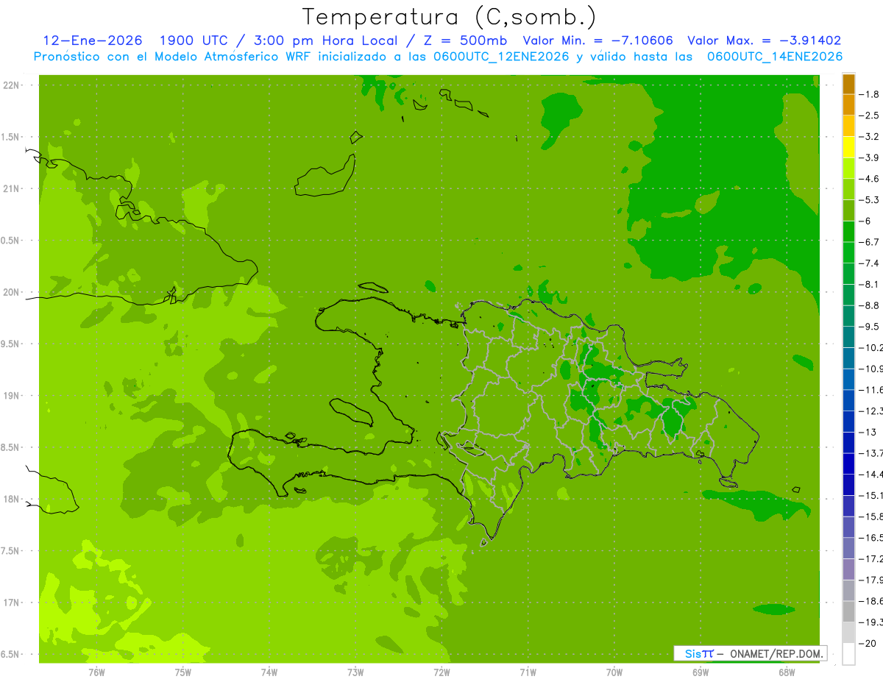The width and height of the screenshot is (883, 682).
Task: Click the '-20' colorbar label
Action: click(868, 643)
